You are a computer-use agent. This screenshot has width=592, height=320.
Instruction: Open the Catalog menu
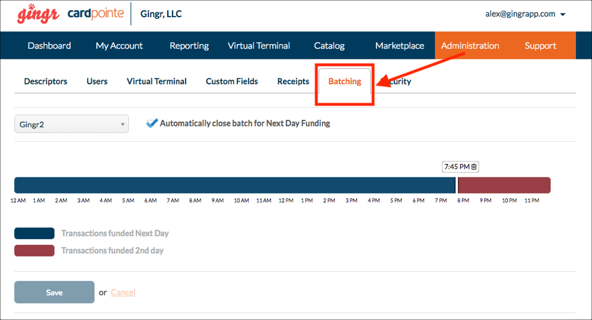329,46
